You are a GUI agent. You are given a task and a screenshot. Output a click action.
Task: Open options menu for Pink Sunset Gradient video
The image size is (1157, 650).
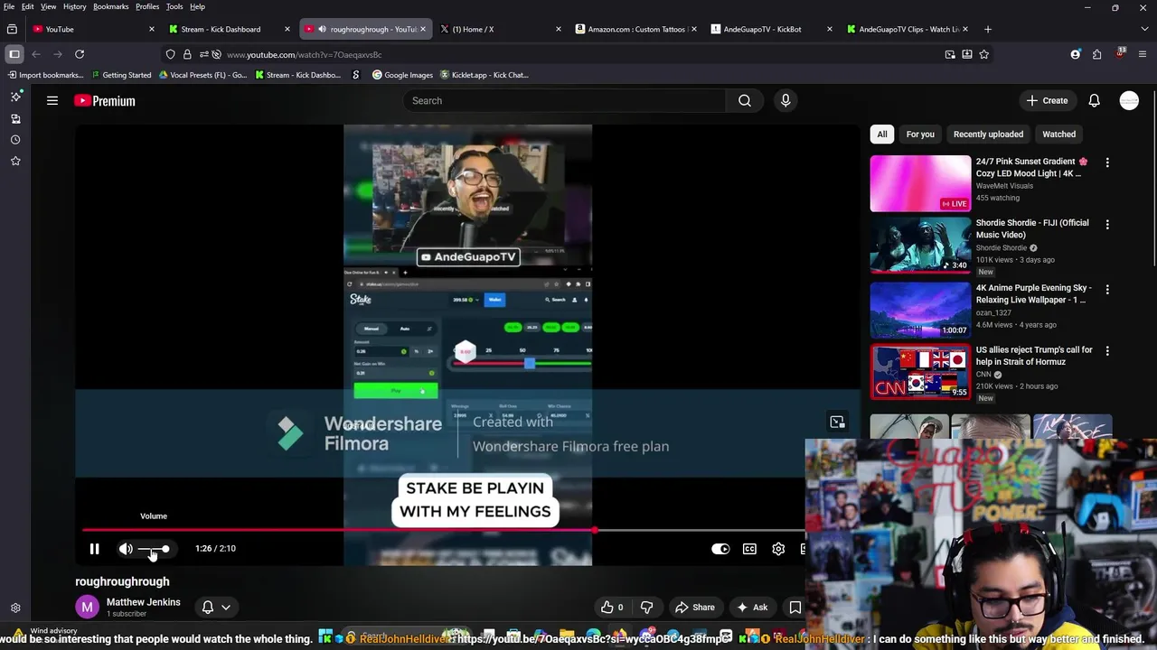click(x=1107, y=162)
